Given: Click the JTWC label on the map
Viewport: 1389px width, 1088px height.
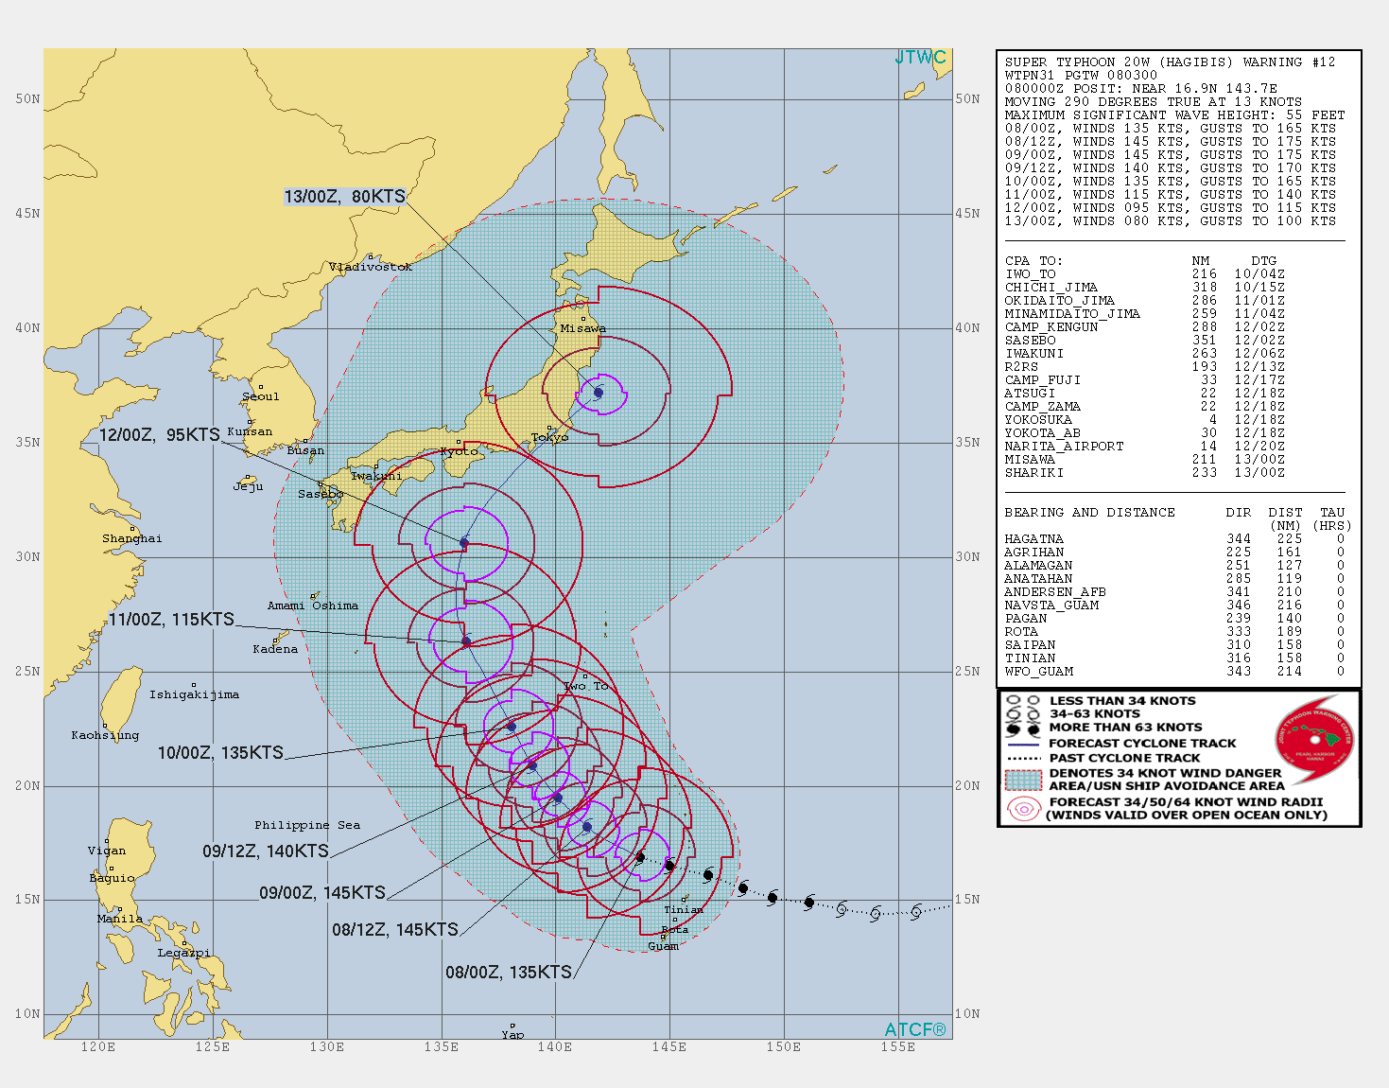Looking at the screenshot, I should click(920, 58).
